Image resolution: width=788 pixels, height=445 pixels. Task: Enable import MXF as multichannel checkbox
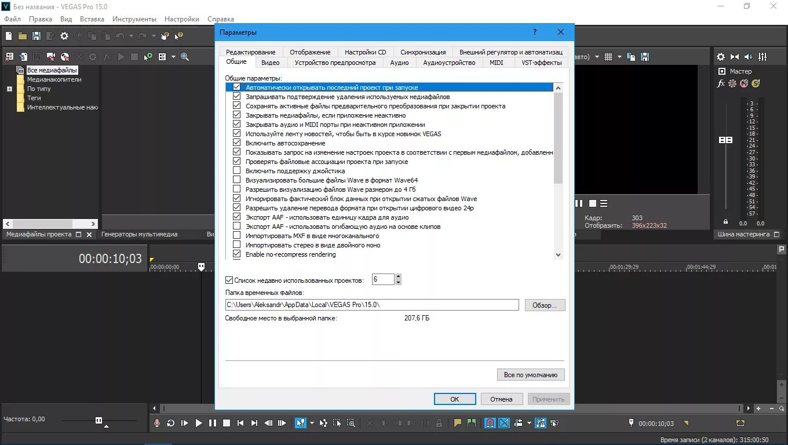point(236,236)
